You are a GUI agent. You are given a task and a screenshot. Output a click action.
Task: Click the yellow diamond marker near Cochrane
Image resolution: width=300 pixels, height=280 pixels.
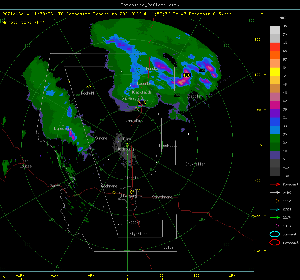114,192
